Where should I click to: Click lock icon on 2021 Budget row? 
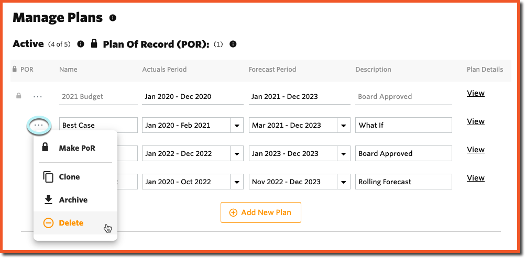19,96
